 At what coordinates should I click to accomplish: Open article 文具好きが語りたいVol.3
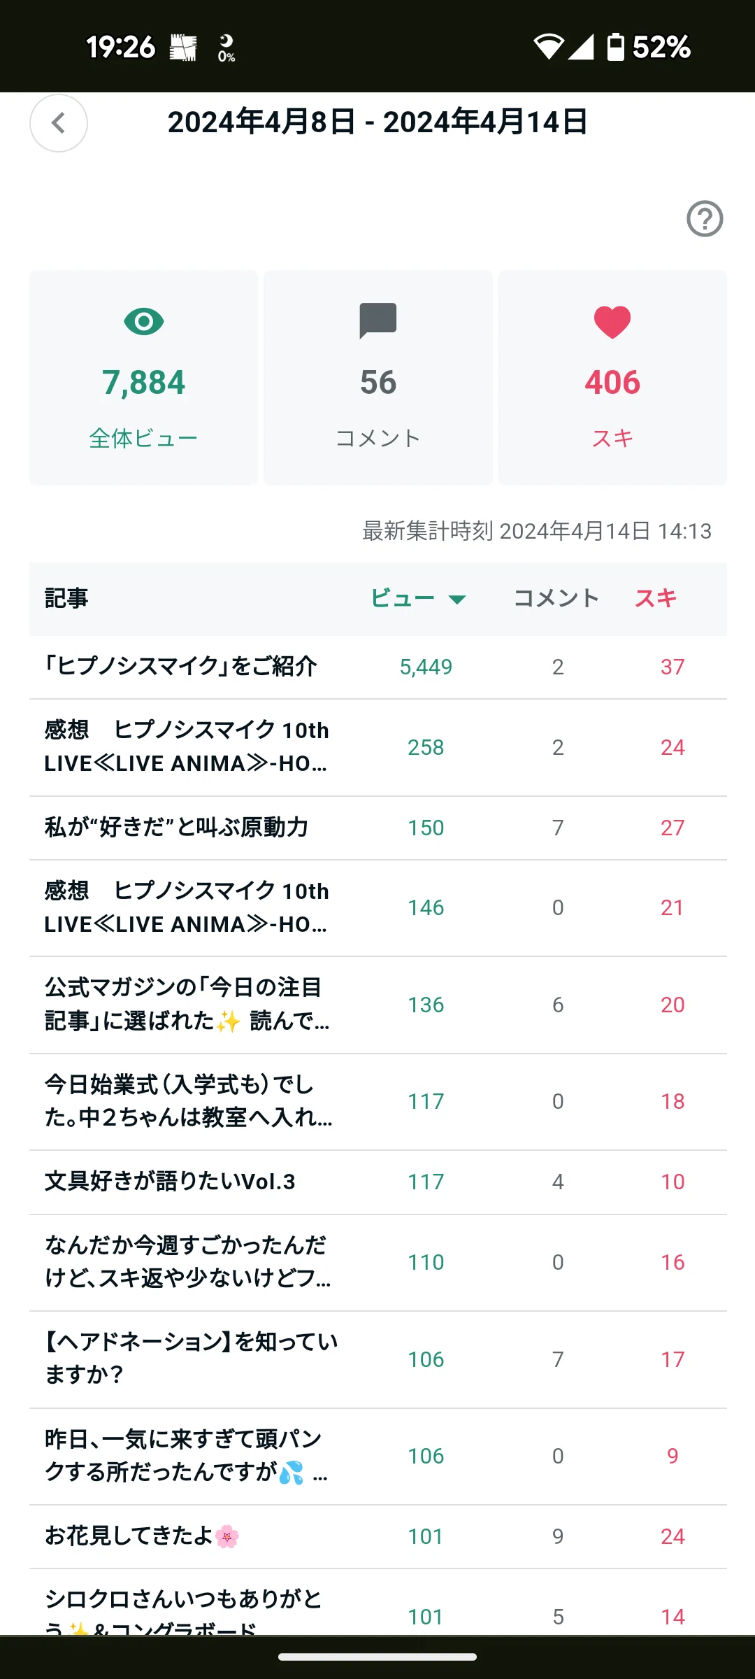tap(378, 1182)
